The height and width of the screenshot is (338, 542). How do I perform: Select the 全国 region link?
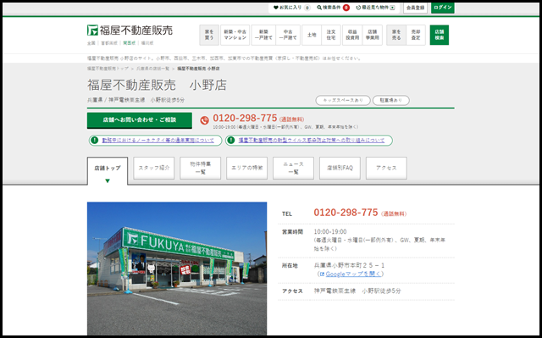[91, 43]
